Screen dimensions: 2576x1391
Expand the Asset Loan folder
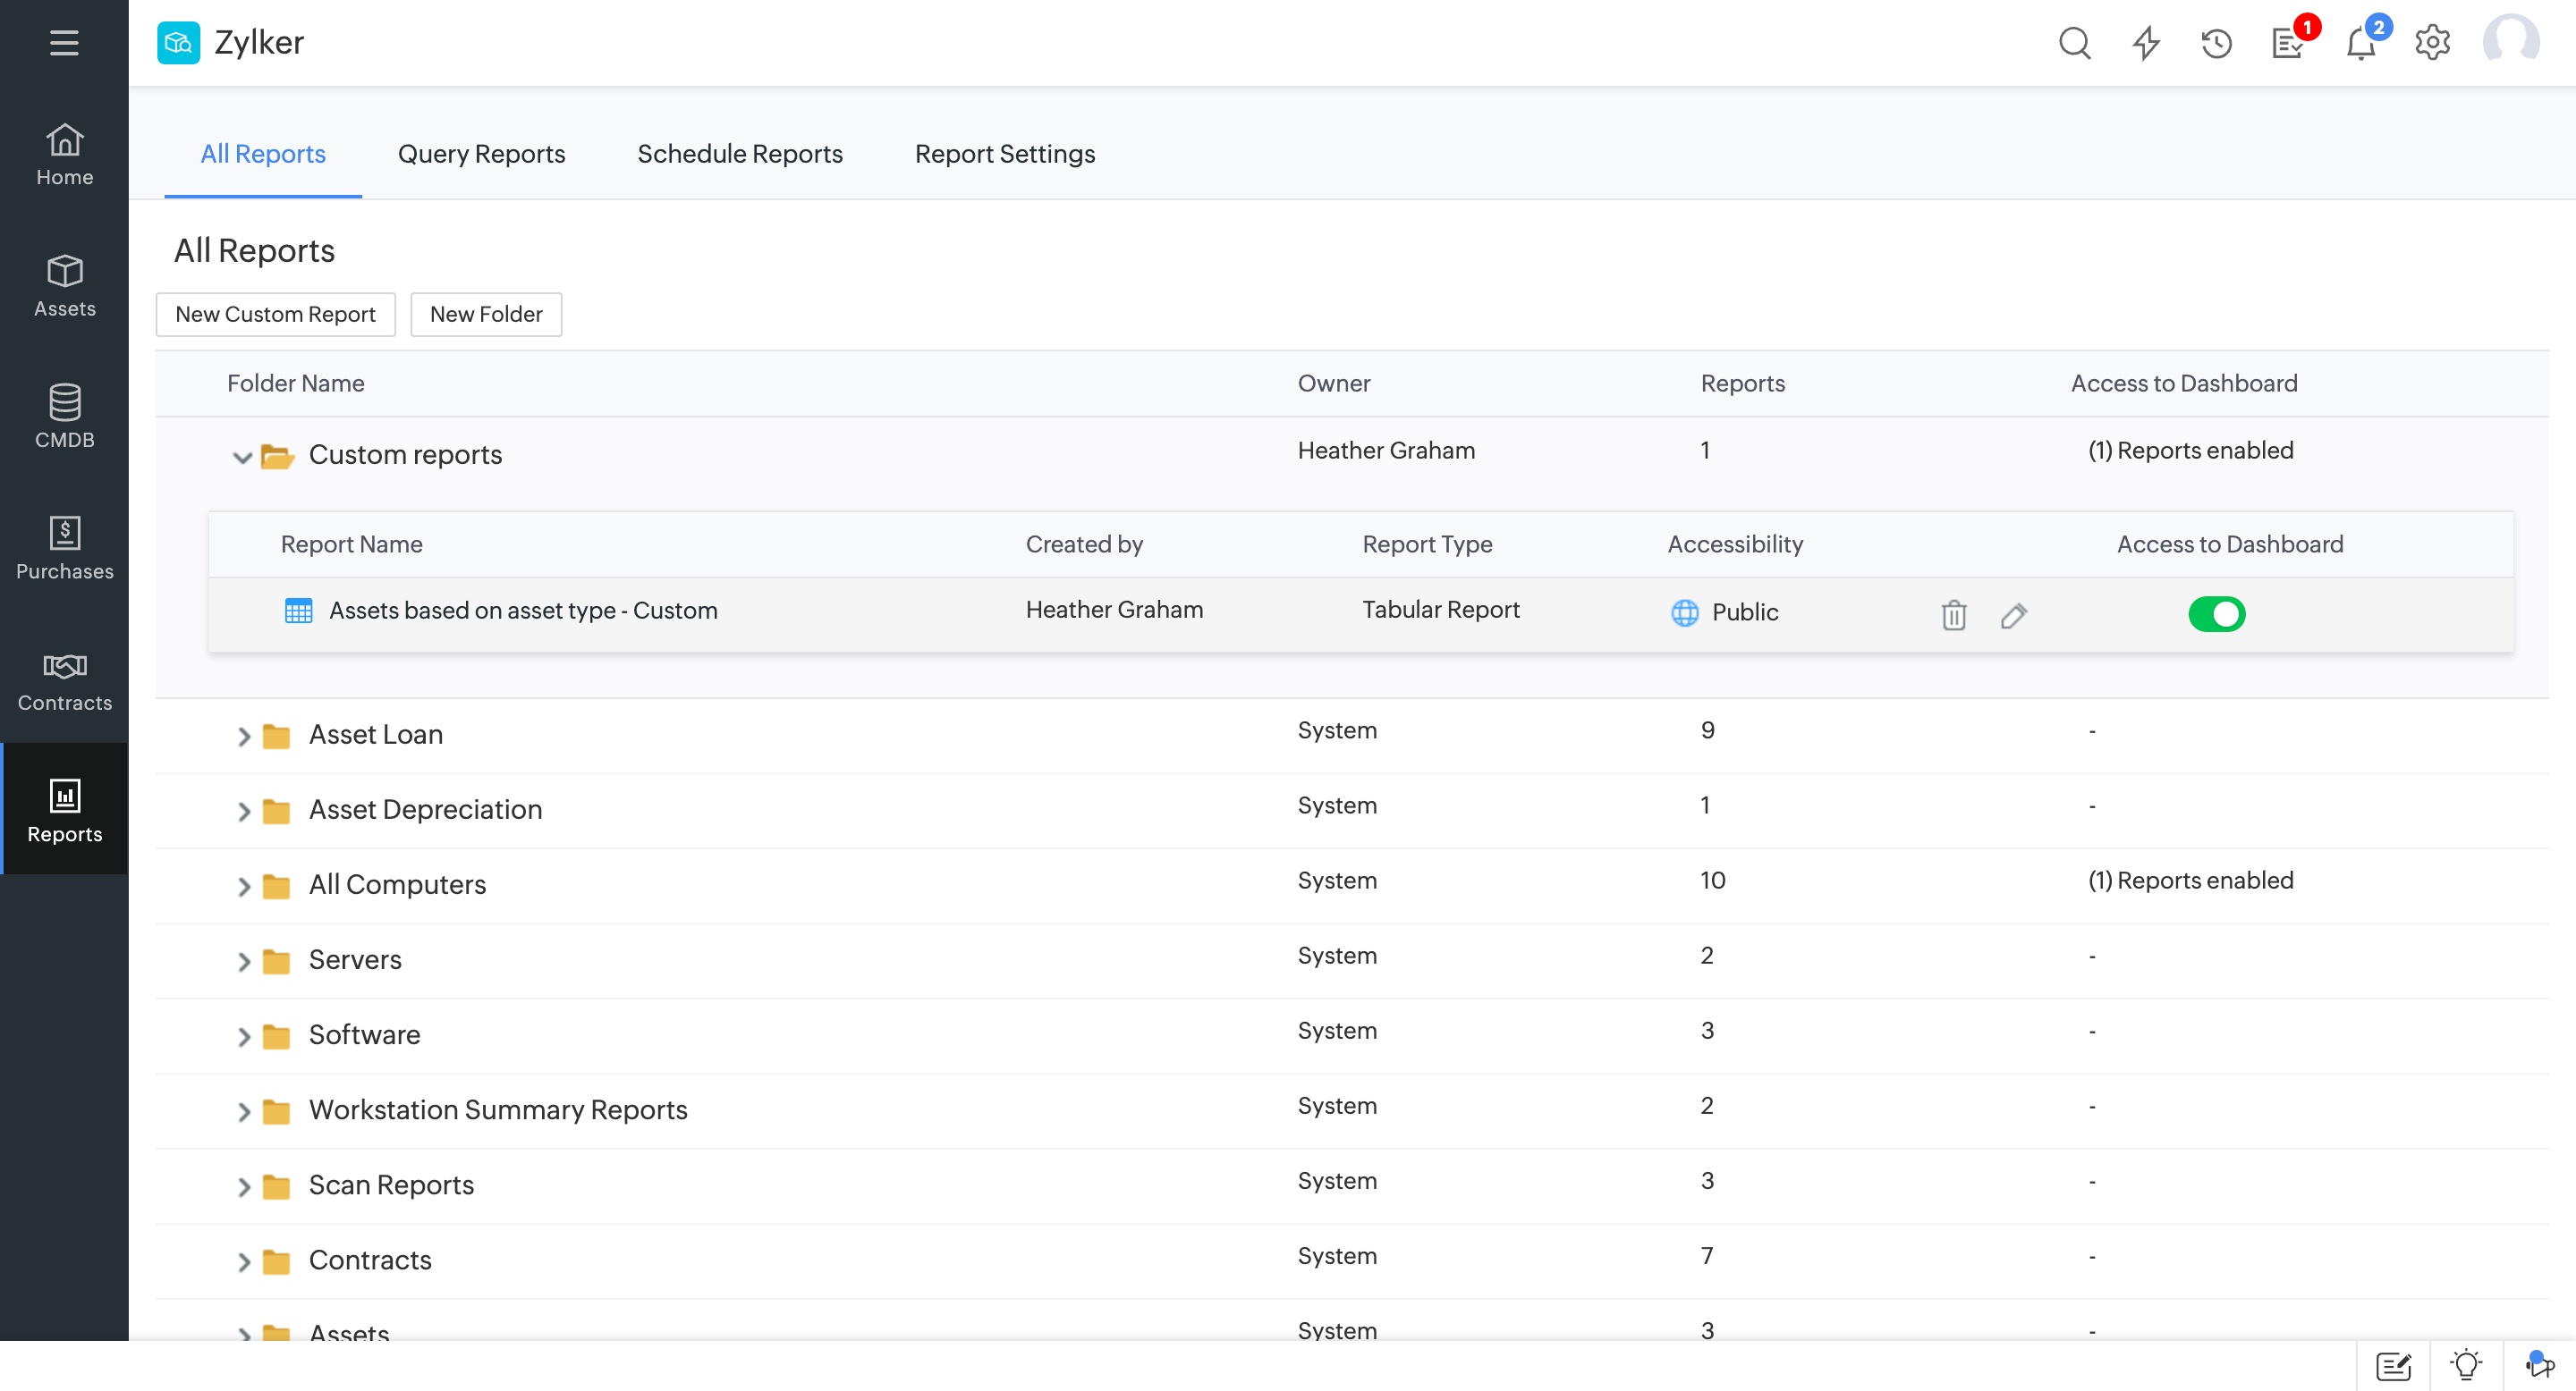pos(243,737)
